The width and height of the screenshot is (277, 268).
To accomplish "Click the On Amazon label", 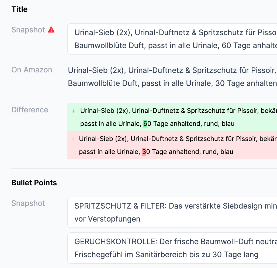I will click(x=32, y=70).
